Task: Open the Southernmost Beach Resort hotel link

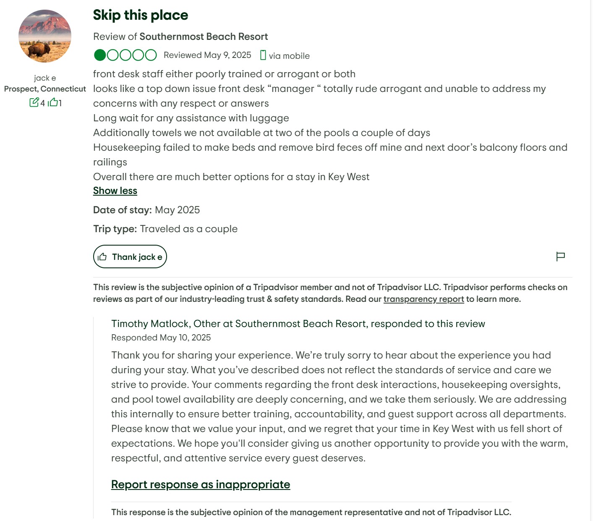Action: coord(204,37)
